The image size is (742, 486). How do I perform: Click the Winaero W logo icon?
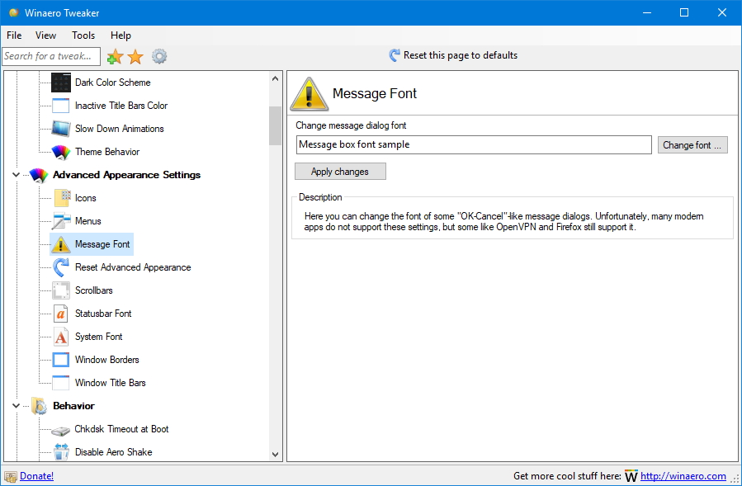point(631,476)
